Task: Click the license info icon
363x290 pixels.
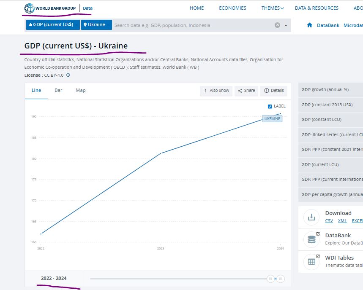Action: tap(68, 75)
